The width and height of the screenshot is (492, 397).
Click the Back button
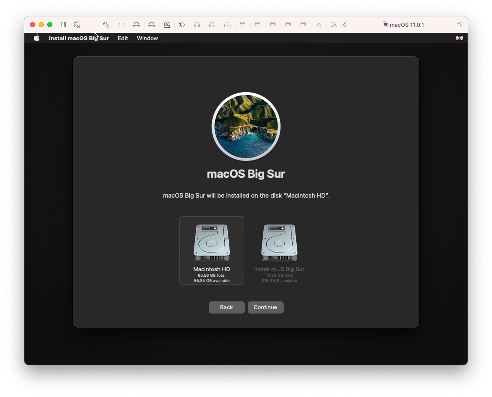coord(227,307)
